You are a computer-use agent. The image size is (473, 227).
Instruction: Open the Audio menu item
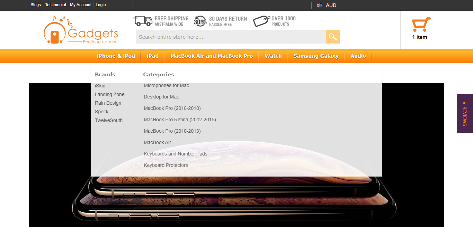[358, 56]
